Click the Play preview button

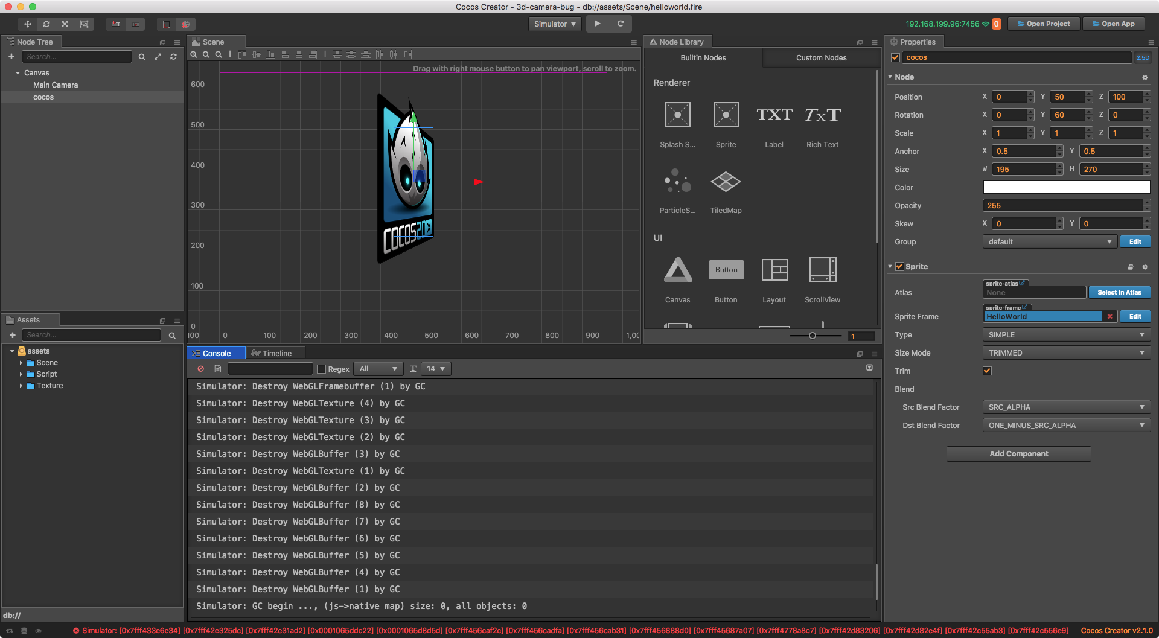pos(597,24)
